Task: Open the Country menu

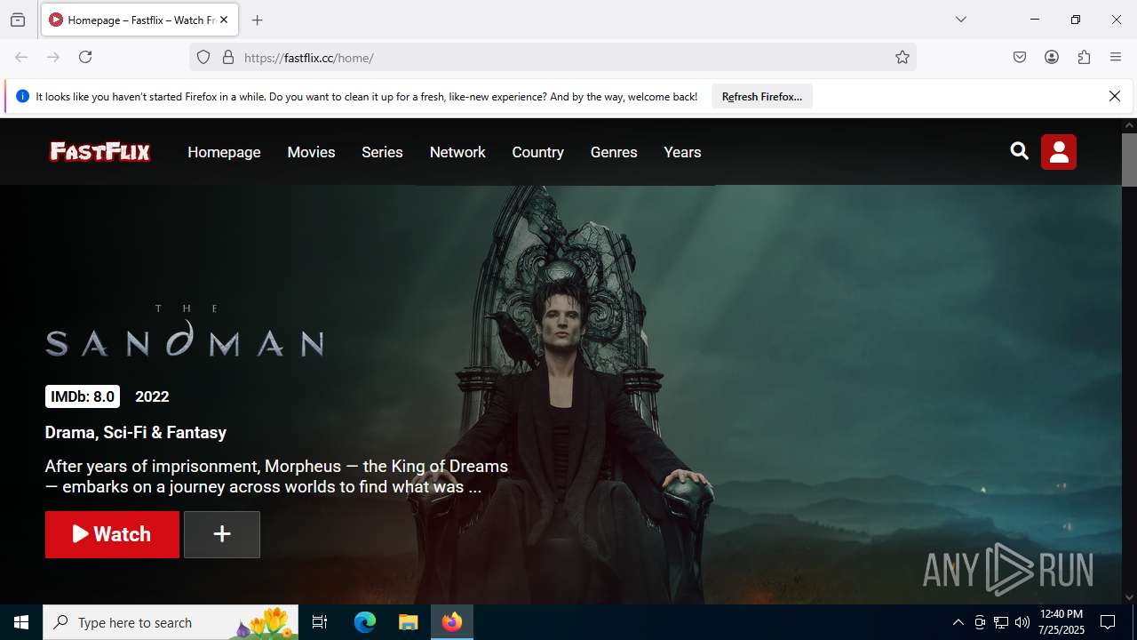Action: pos(537,152)
